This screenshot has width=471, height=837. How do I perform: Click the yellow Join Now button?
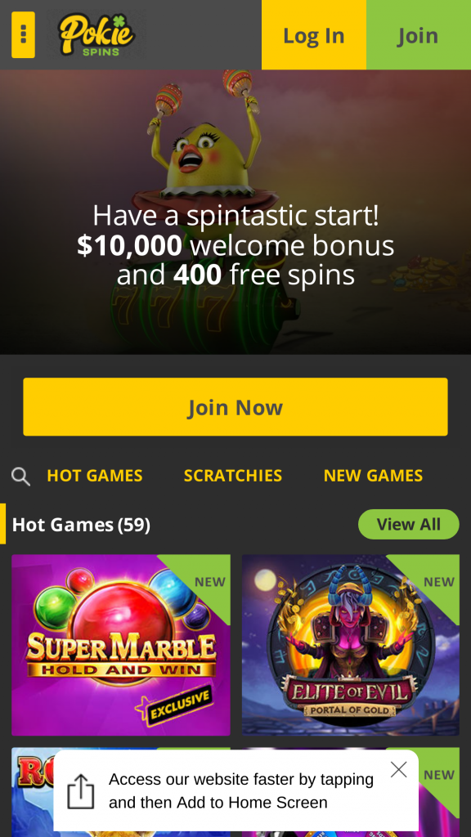pyautogui.click(x=235, y=407)
